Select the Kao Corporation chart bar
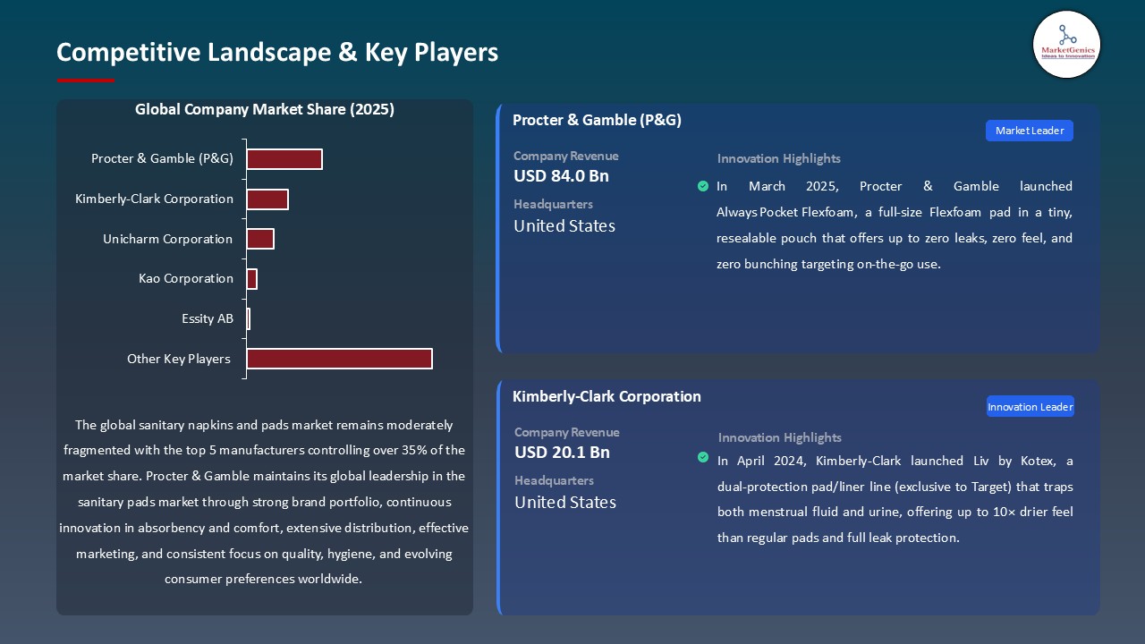The height and width of the screenshot is (644, 1145). [252, 279]
